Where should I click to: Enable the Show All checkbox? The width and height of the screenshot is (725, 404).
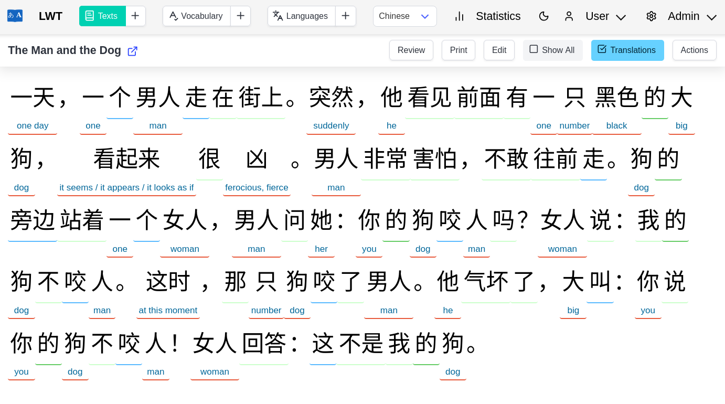pos(534,50)
